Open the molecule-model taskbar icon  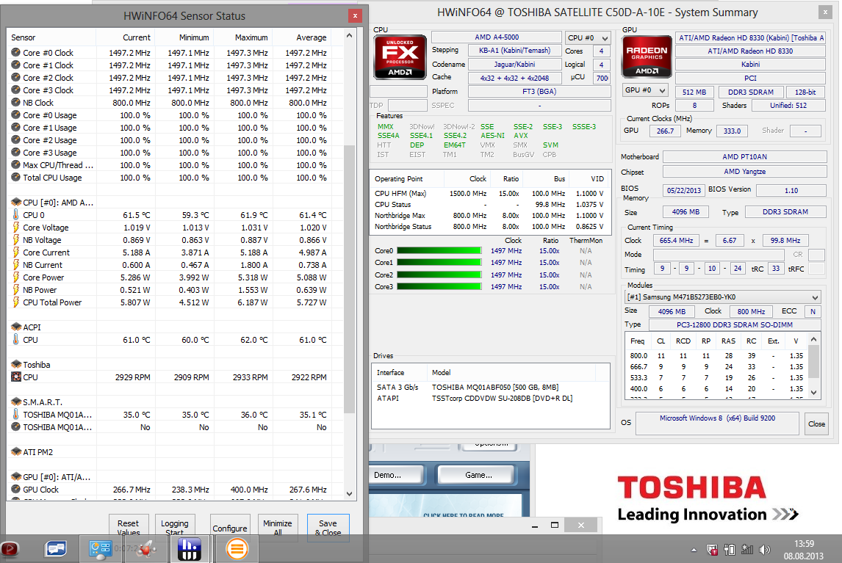[145, 549]
